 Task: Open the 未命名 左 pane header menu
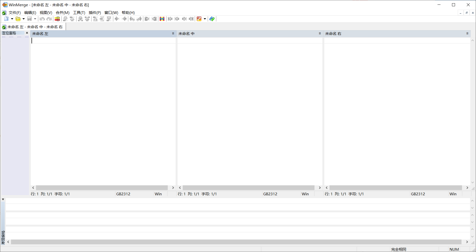tap(173, 33)
